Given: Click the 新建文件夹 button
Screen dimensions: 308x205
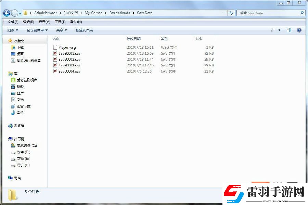Looking at the screenshot, I should point(84,30).
